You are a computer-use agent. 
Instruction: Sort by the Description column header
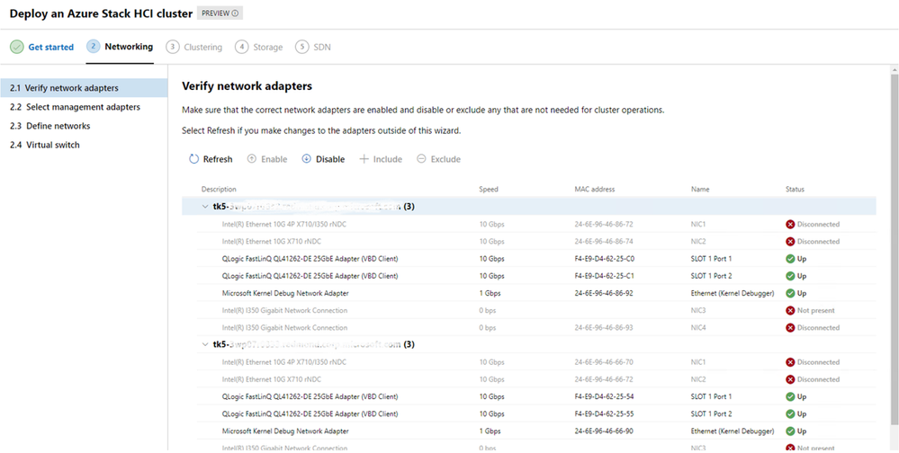coord(219,189)
